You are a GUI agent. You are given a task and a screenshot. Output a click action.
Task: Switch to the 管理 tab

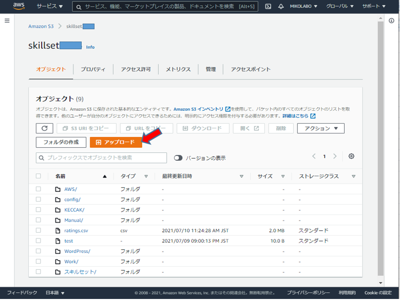coord(211,69)
